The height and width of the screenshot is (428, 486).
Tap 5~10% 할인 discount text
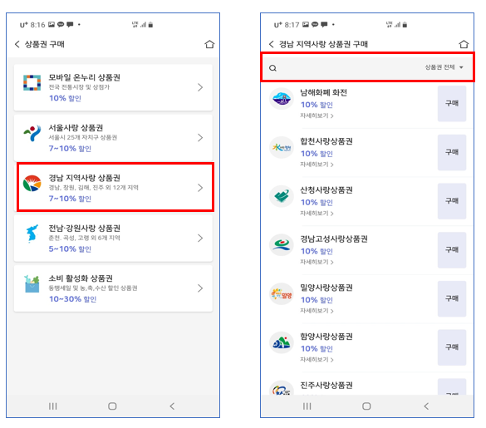[70, 248]
